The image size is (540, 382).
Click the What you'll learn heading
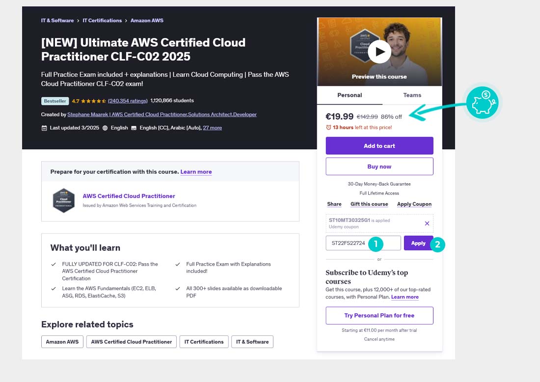click(85, 247)
